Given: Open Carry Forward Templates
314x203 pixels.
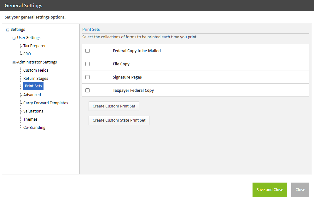Looking at the screenshot, I should click(46, 103).
